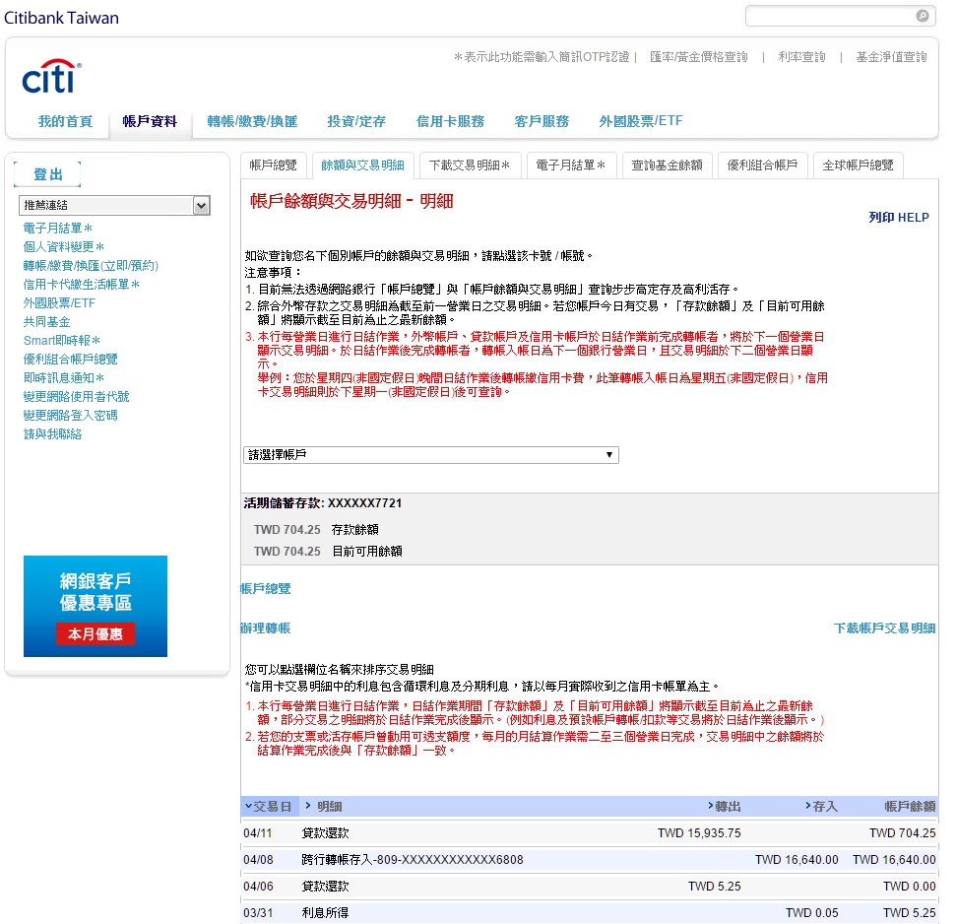Open 變更網路使用者代號 sidebar link
This screenshot has height=924, width=957.
[76, 397]
